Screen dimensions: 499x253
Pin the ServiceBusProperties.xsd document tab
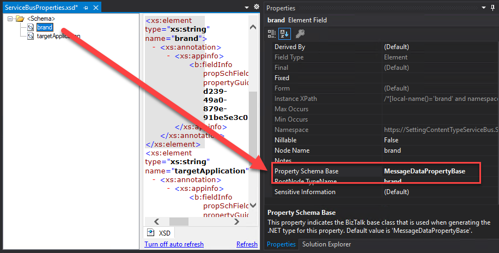click(x=86, y=8)
